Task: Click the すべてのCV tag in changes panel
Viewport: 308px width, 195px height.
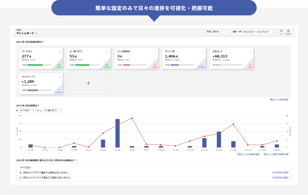Action: coord(26,168)
